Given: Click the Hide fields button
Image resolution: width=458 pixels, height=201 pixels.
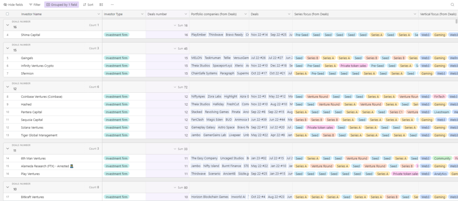Looking at the screenshot, I should tap(13, 5).
